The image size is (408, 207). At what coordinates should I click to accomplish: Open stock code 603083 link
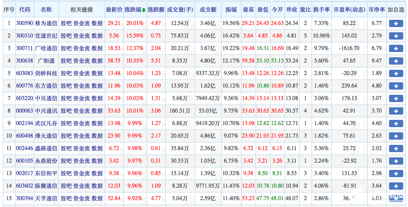25,73
